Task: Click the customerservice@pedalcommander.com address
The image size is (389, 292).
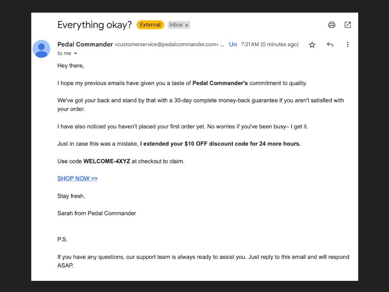Action: point(166,44)
